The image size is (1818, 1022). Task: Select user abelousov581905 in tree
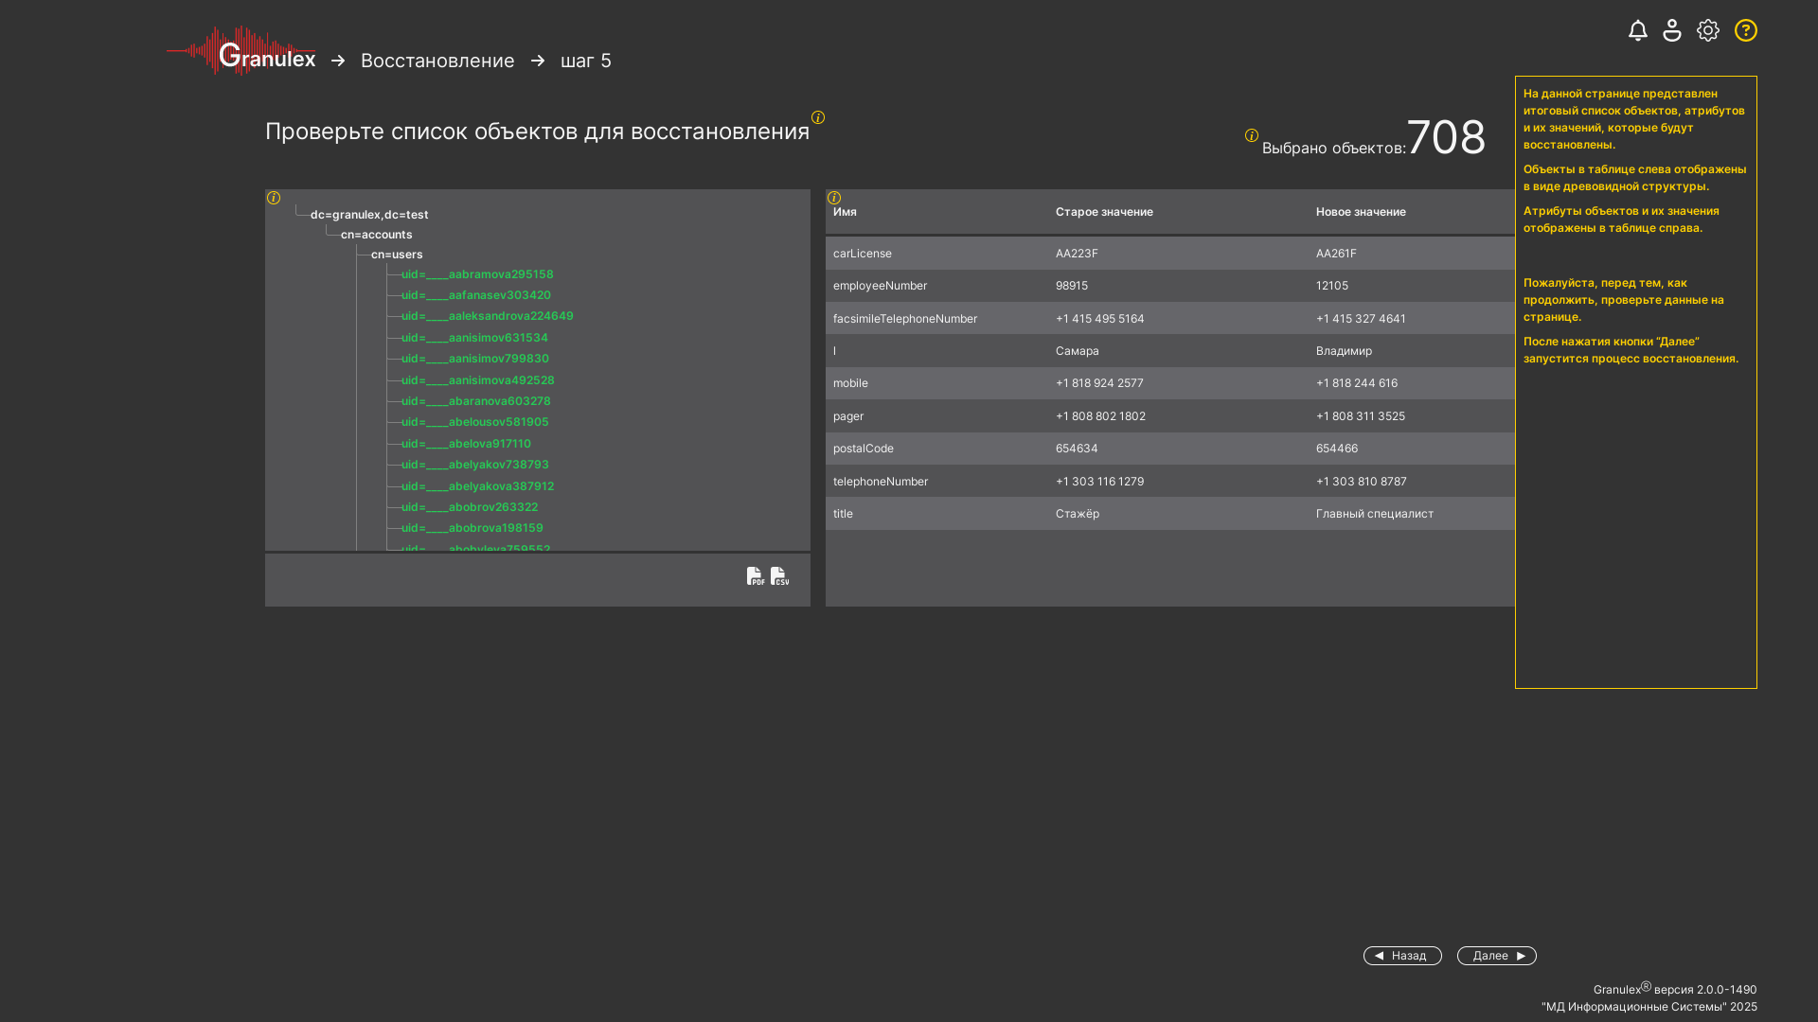475,422
